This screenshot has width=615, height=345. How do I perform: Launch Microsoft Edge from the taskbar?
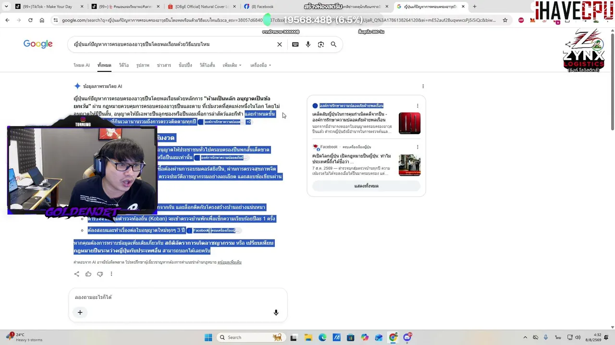pyautogui.click(x=322, y=337)
